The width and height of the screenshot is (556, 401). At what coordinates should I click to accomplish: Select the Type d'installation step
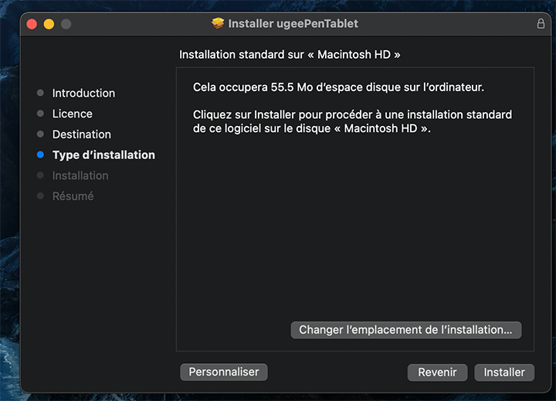tap(103, 155)
